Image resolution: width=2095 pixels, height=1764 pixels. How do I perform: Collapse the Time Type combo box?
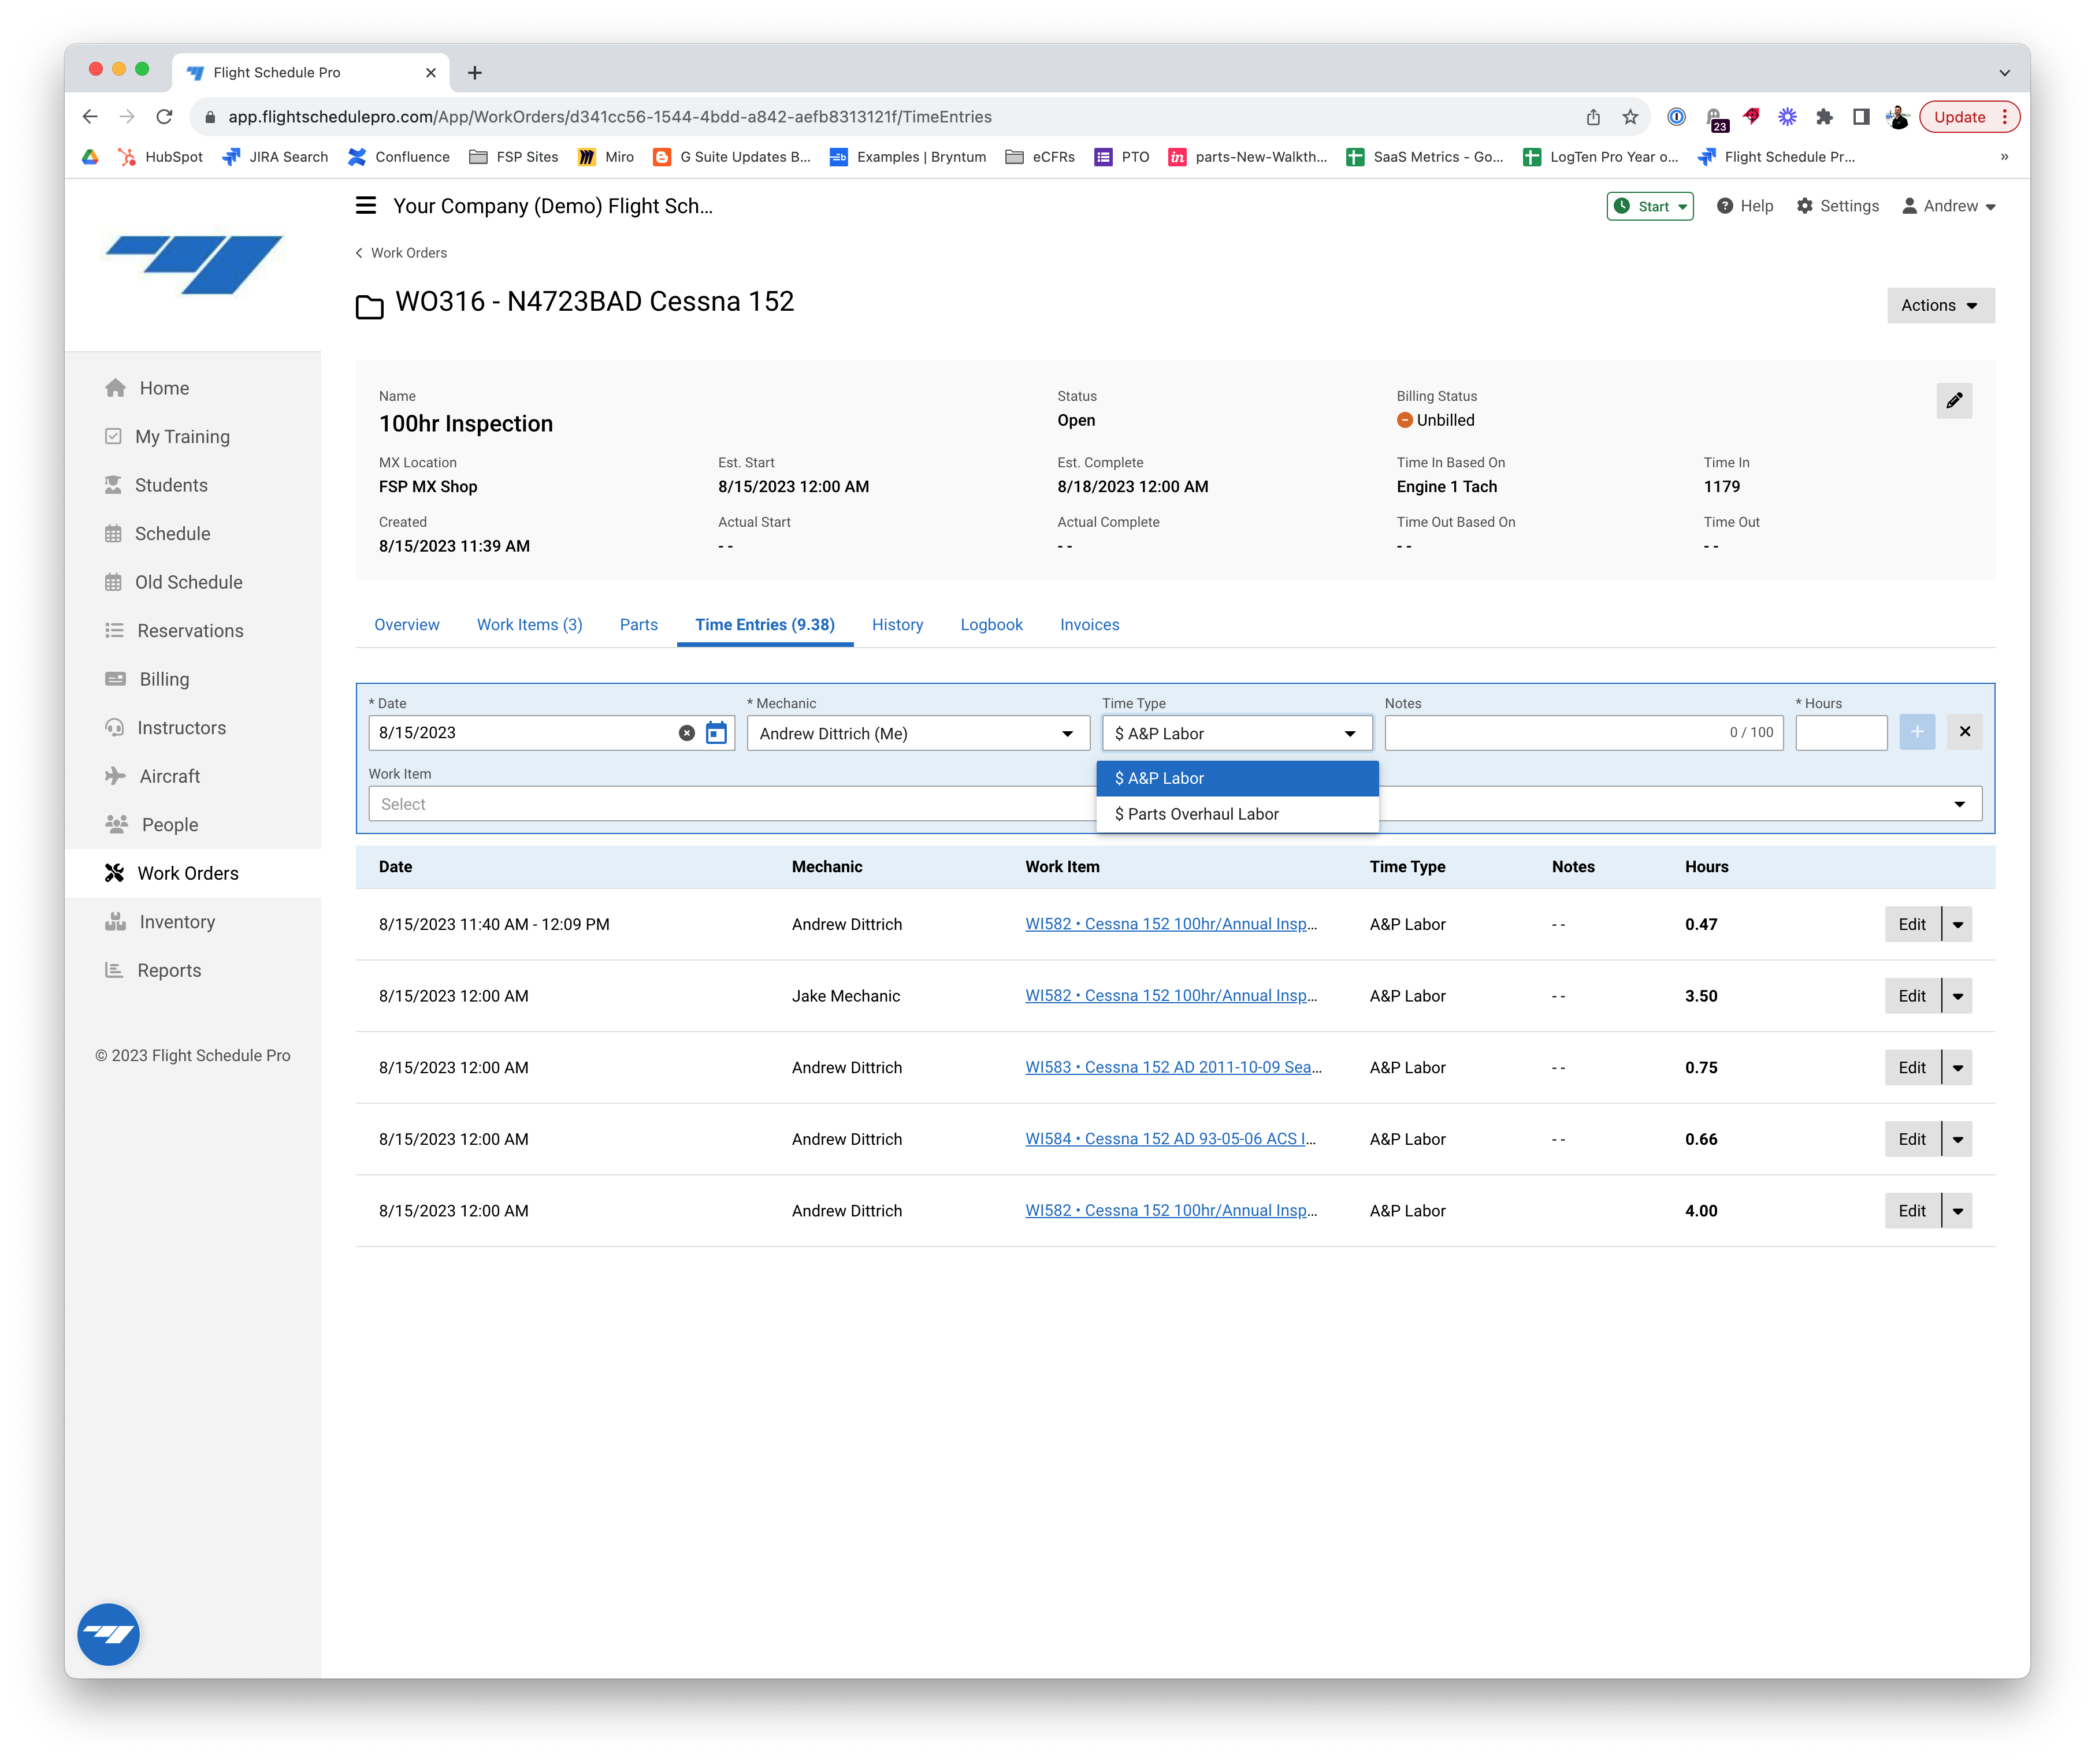click(1236, 732)
